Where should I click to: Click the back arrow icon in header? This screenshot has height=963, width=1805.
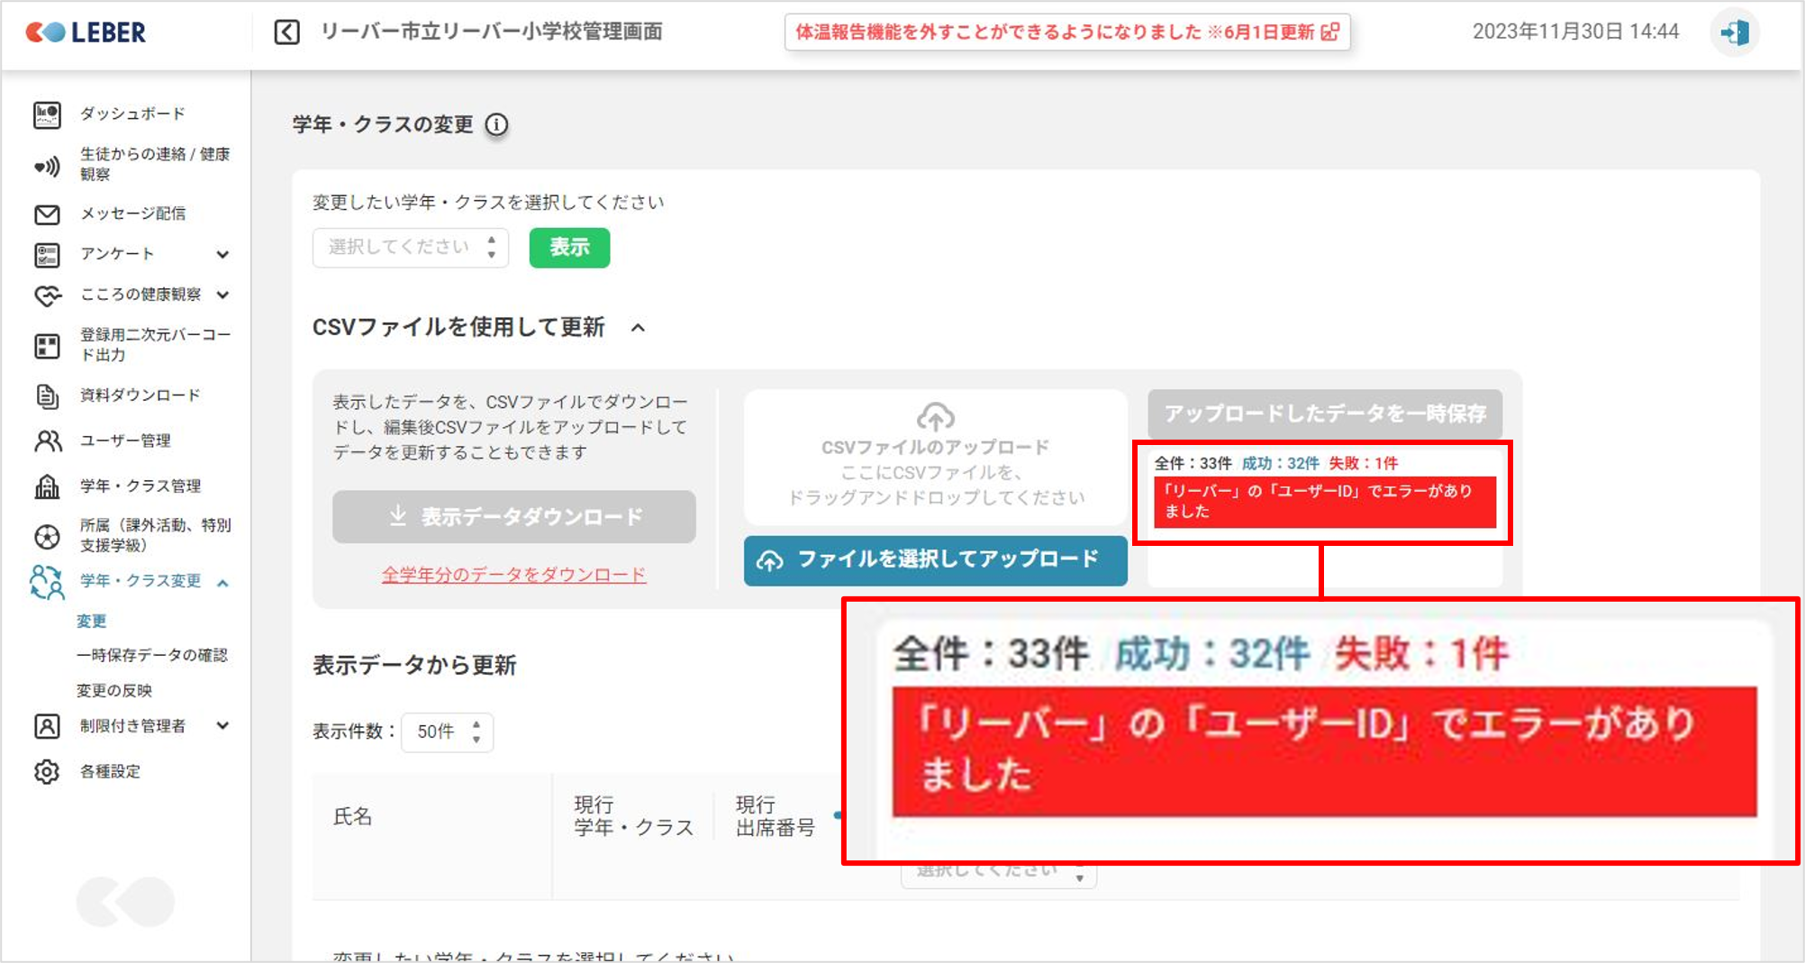pos(286,32)
